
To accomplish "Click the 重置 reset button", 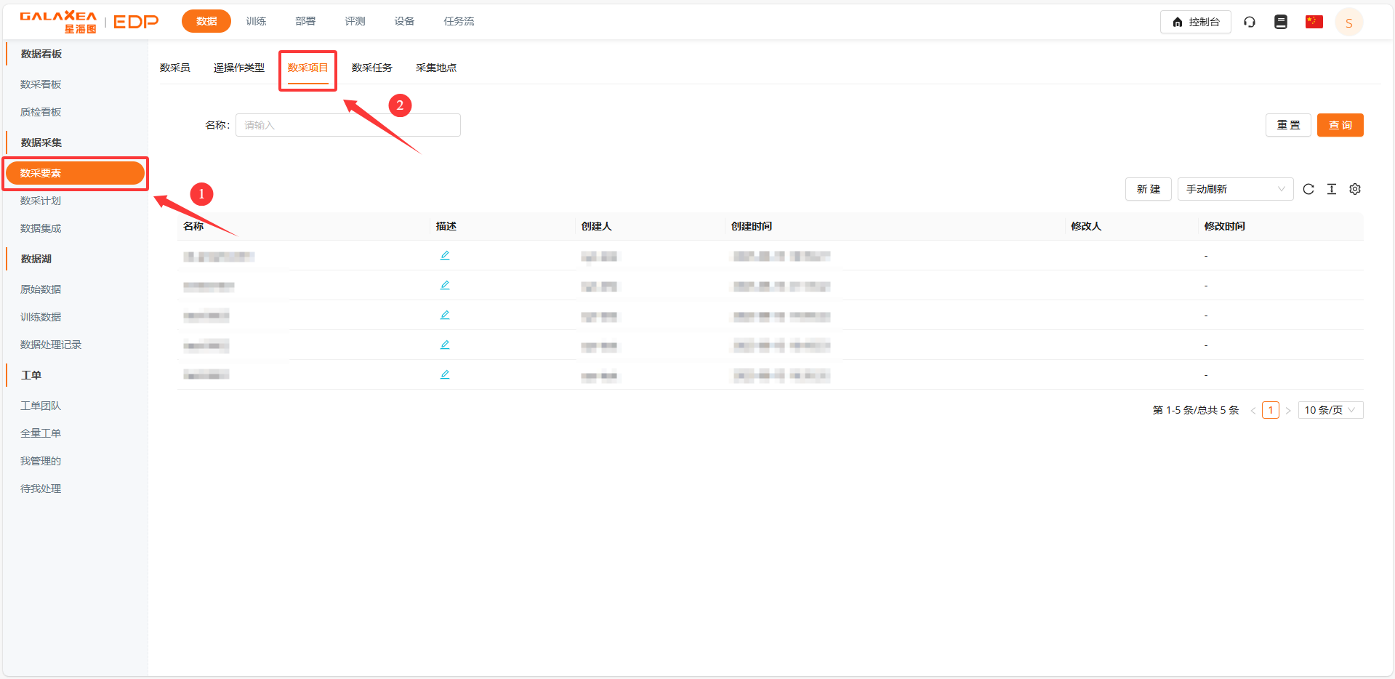I will point(1287,125).
